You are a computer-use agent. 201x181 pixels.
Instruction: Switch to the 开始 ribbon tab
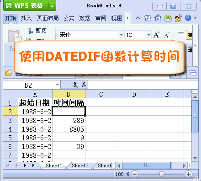(11, 18)
